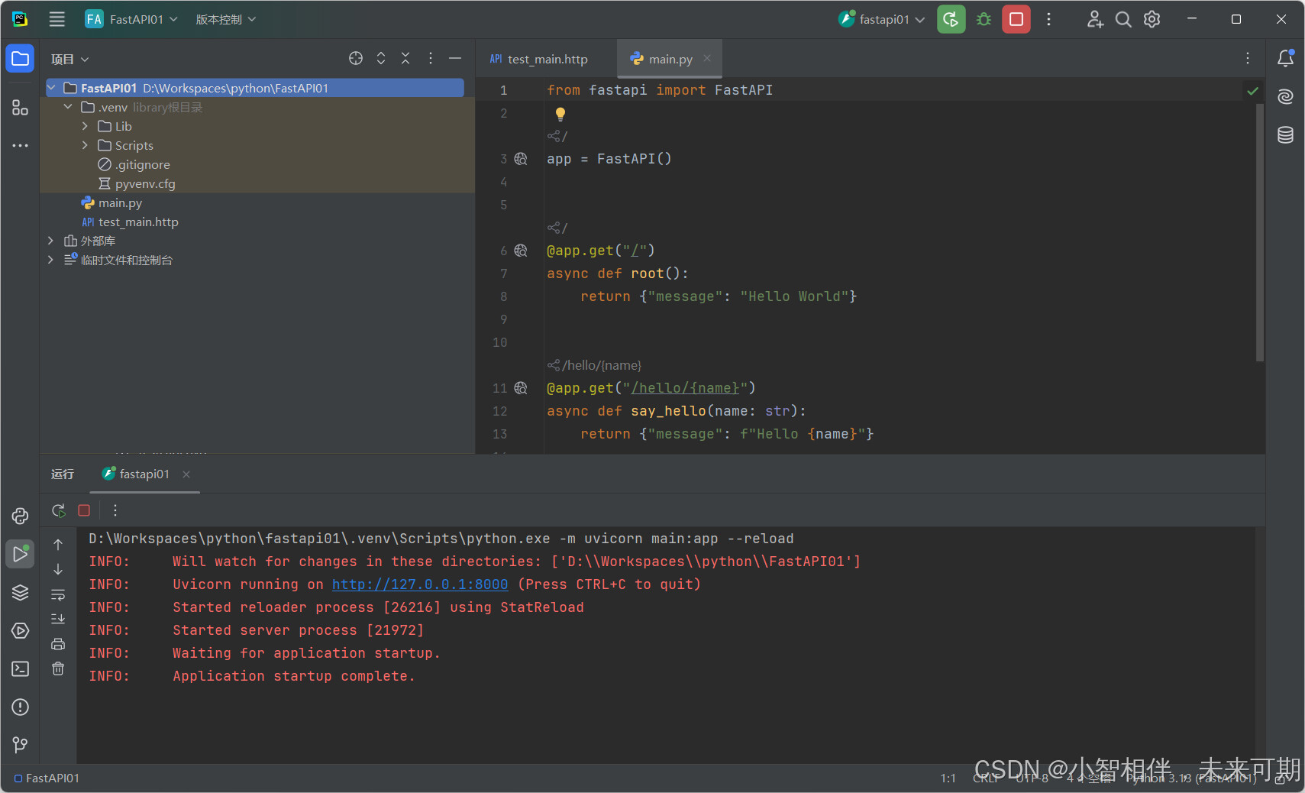The width and height of the screenshot is (1305, 793).
Task: Click green inspection checkmark in editor
Action: click(x=1252, y=91)
